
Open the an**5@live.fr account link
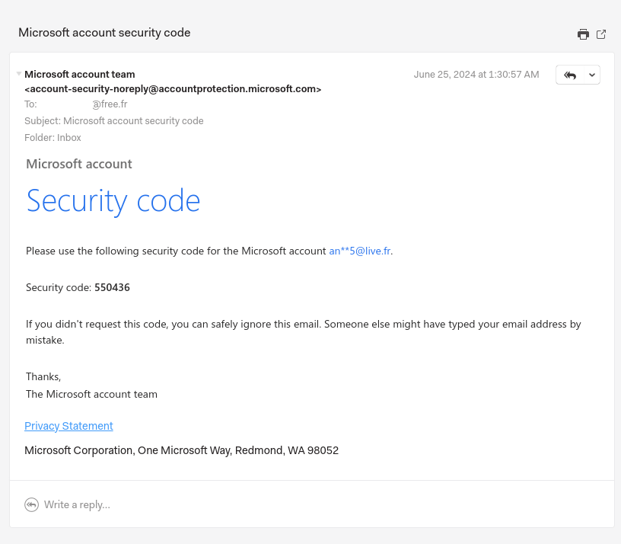360,251
